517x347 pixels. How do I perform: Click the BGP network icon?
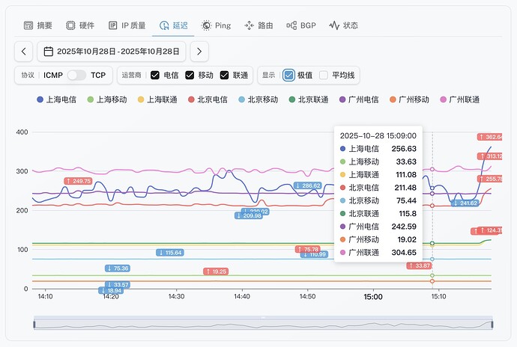291,25
